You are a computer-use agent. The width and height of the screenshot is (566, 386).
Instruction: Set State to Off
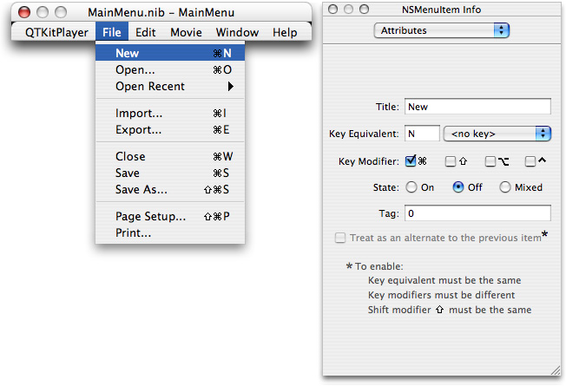point(458,187)
